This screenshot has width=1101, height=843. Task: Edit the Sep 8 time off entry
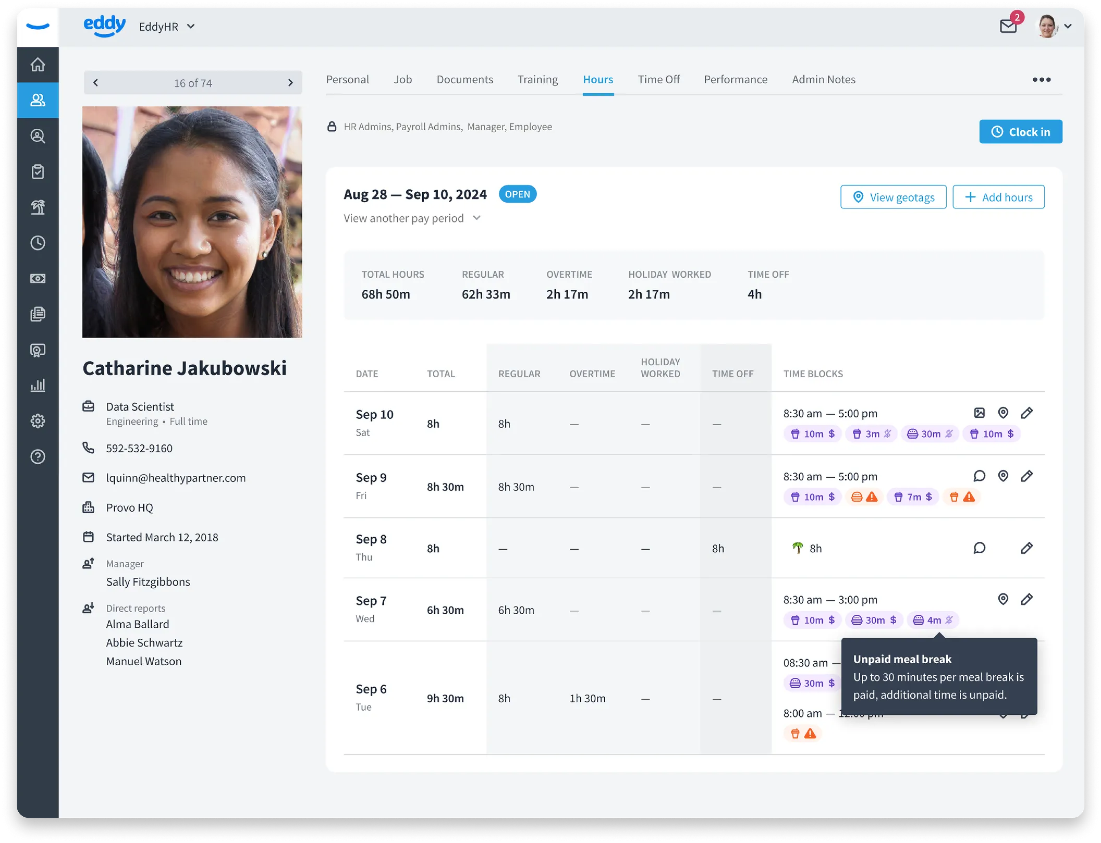1027,548
